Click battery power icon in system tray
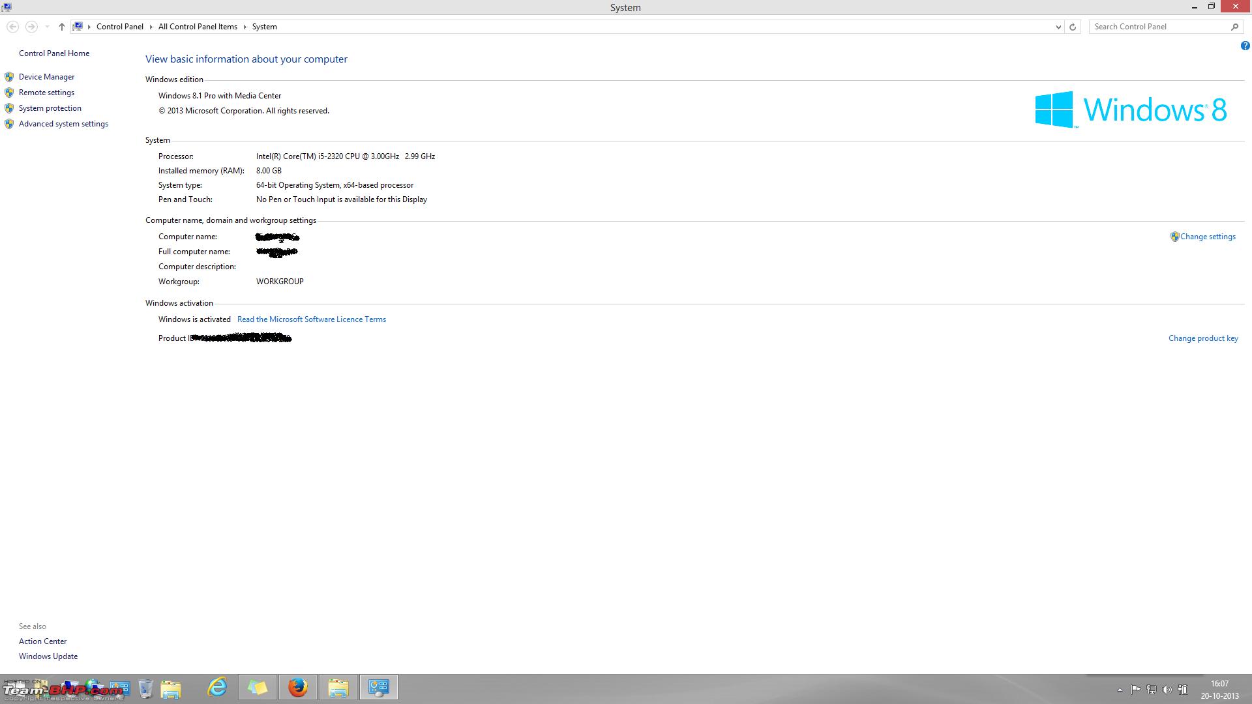Image resolution: width=1252 pixels, height=704 pixels. coord(1182,690)
